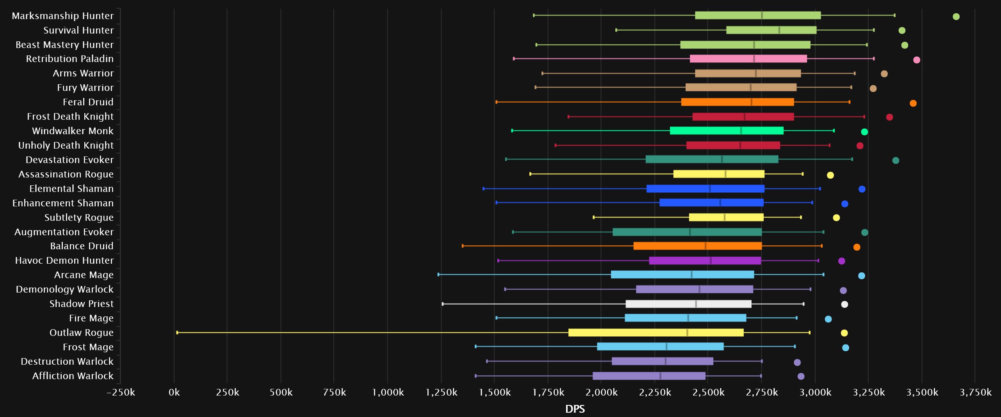Screen dimensions: 1001x417
Task: Click the Unholy Death Knight label
Action: (x=66, y=146)
